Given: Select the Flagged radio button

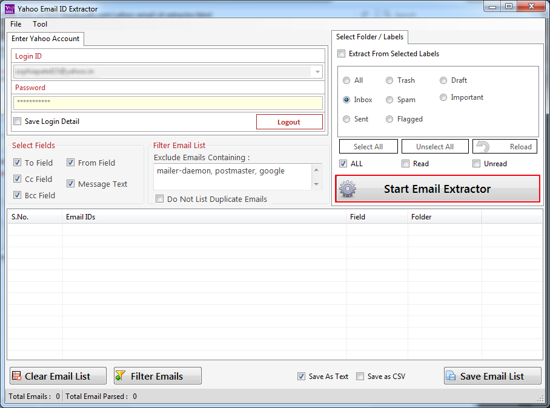Looking at the screenshot, I should 389,119.
